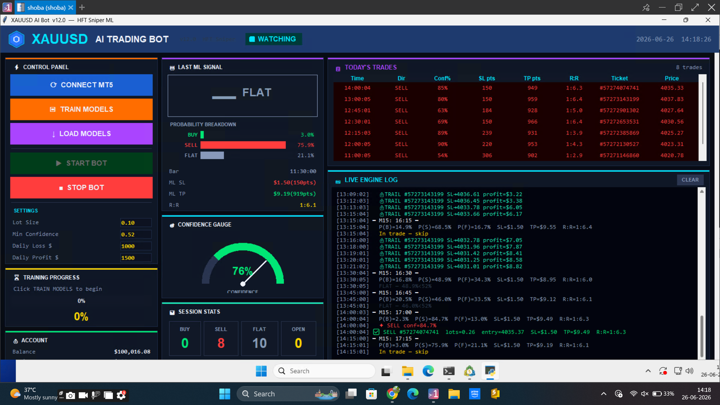Edit the Lot Size field
This screenshot has width=720, height=405.
pyautogui.click(x=135, y=223)
